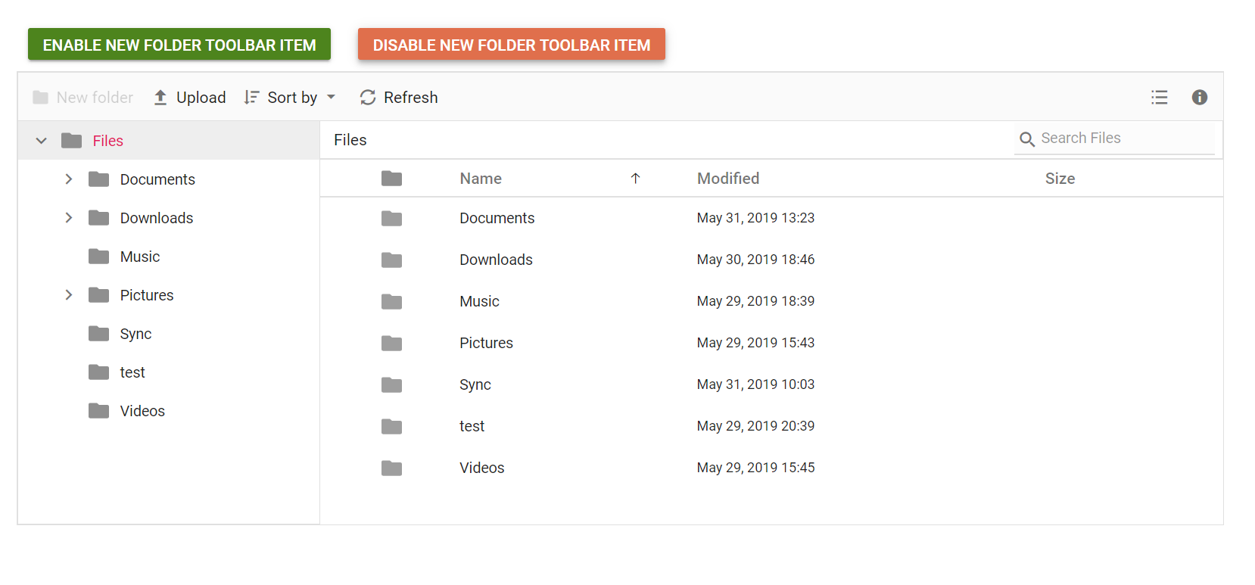Click the test folder icon in the tree

tap(99, 372)
